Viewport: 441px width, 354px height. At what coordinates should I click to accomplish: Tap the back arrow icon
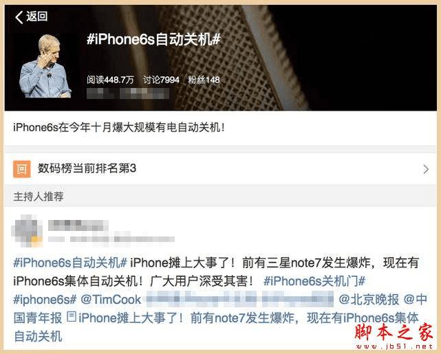(x=19, y=17)
